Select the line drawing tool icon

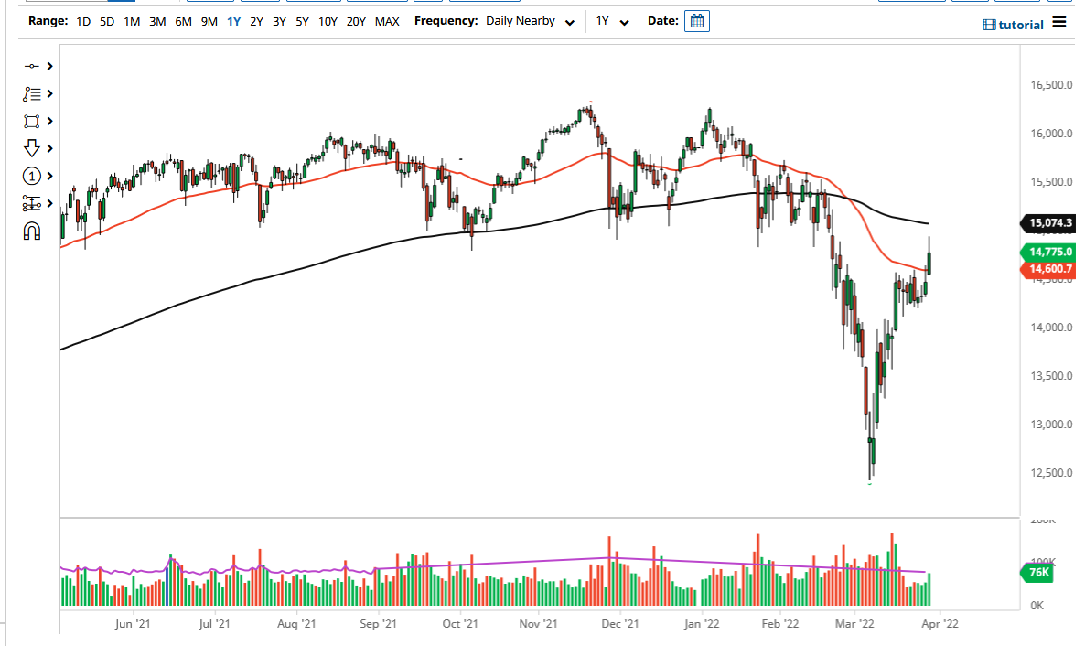coord(31,67)
